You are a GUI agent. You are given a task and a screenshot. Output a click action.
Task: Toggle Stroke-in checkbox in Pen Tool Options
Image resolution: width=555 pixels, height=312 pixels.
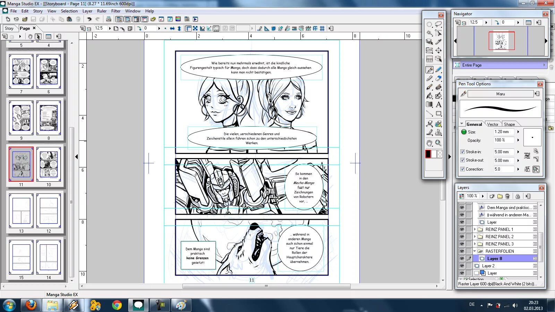(x=462, y=152)
